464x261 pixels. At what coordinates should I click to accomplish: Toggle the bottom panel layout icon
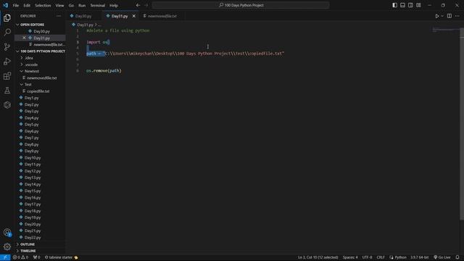tap(403, 5)
